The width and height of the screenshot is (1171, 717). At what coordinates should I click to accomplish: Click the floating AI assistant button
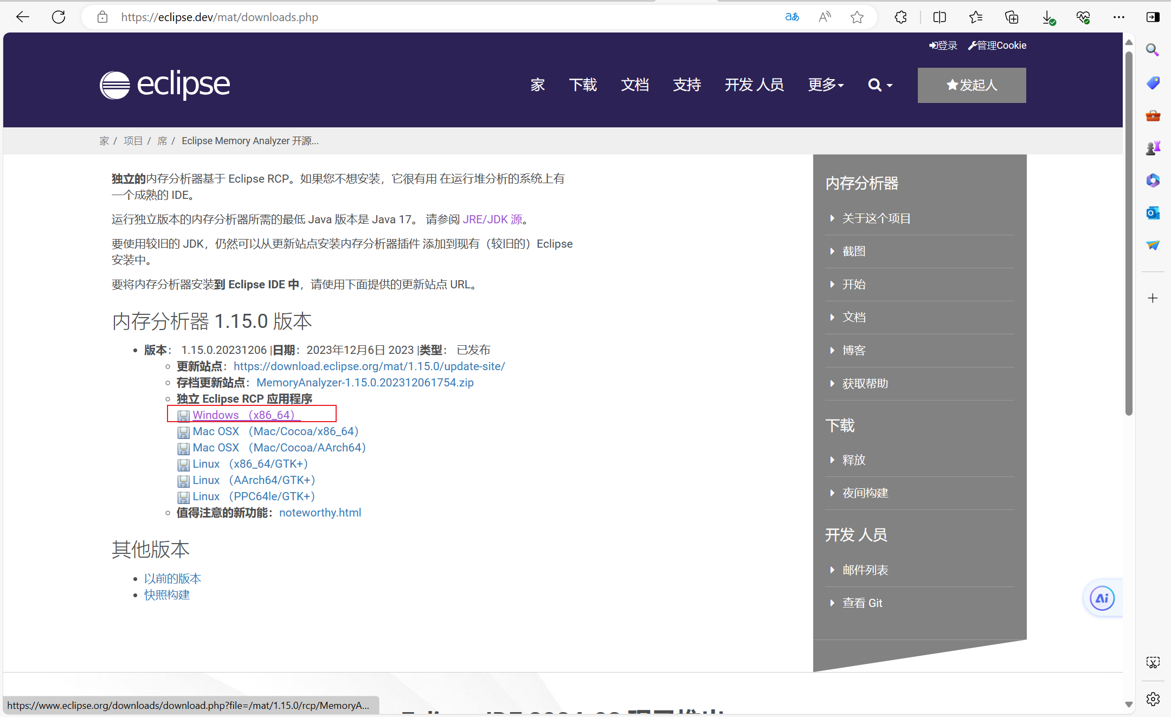pyautogui.click(x=1102, y=598)
